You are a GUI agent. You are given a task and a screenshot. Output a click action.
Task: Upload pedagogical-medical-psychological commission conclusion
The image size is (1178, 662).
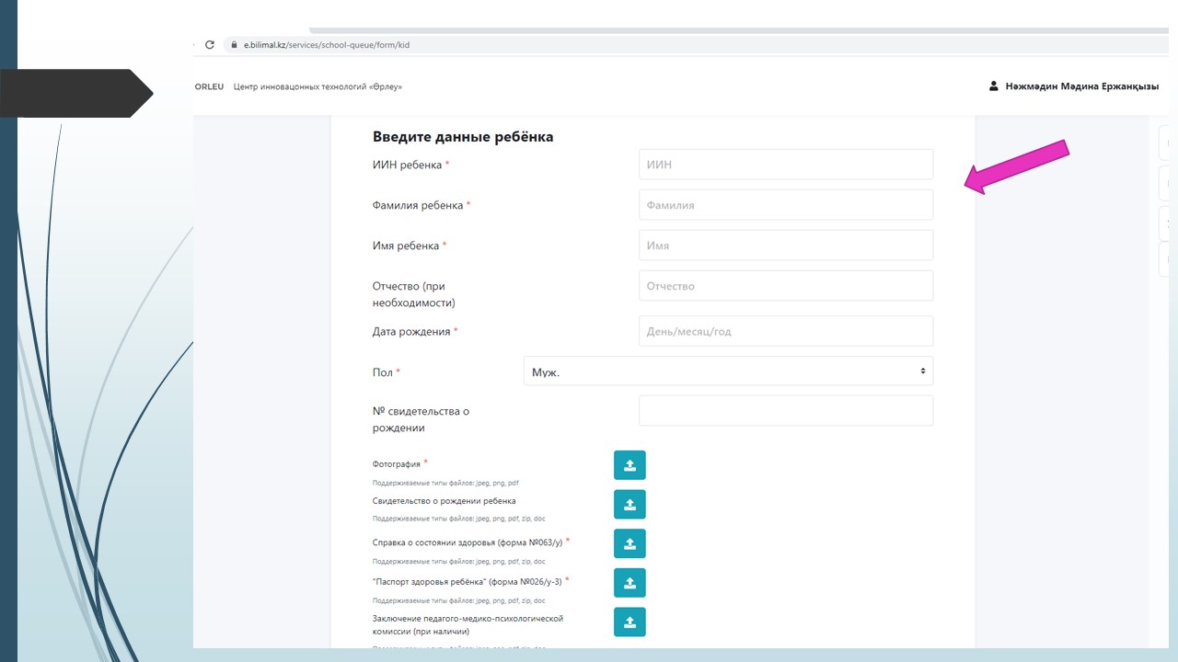coord(629,622)
